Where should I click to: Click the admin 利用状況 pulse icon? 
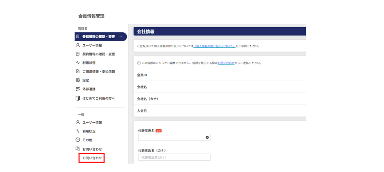(x=78, y=63)
